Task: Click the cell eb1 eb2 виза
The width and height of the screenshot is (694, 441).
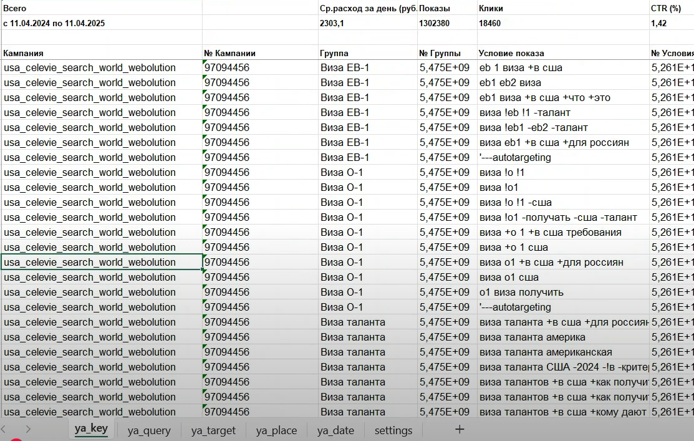Action: coord(563,83)
